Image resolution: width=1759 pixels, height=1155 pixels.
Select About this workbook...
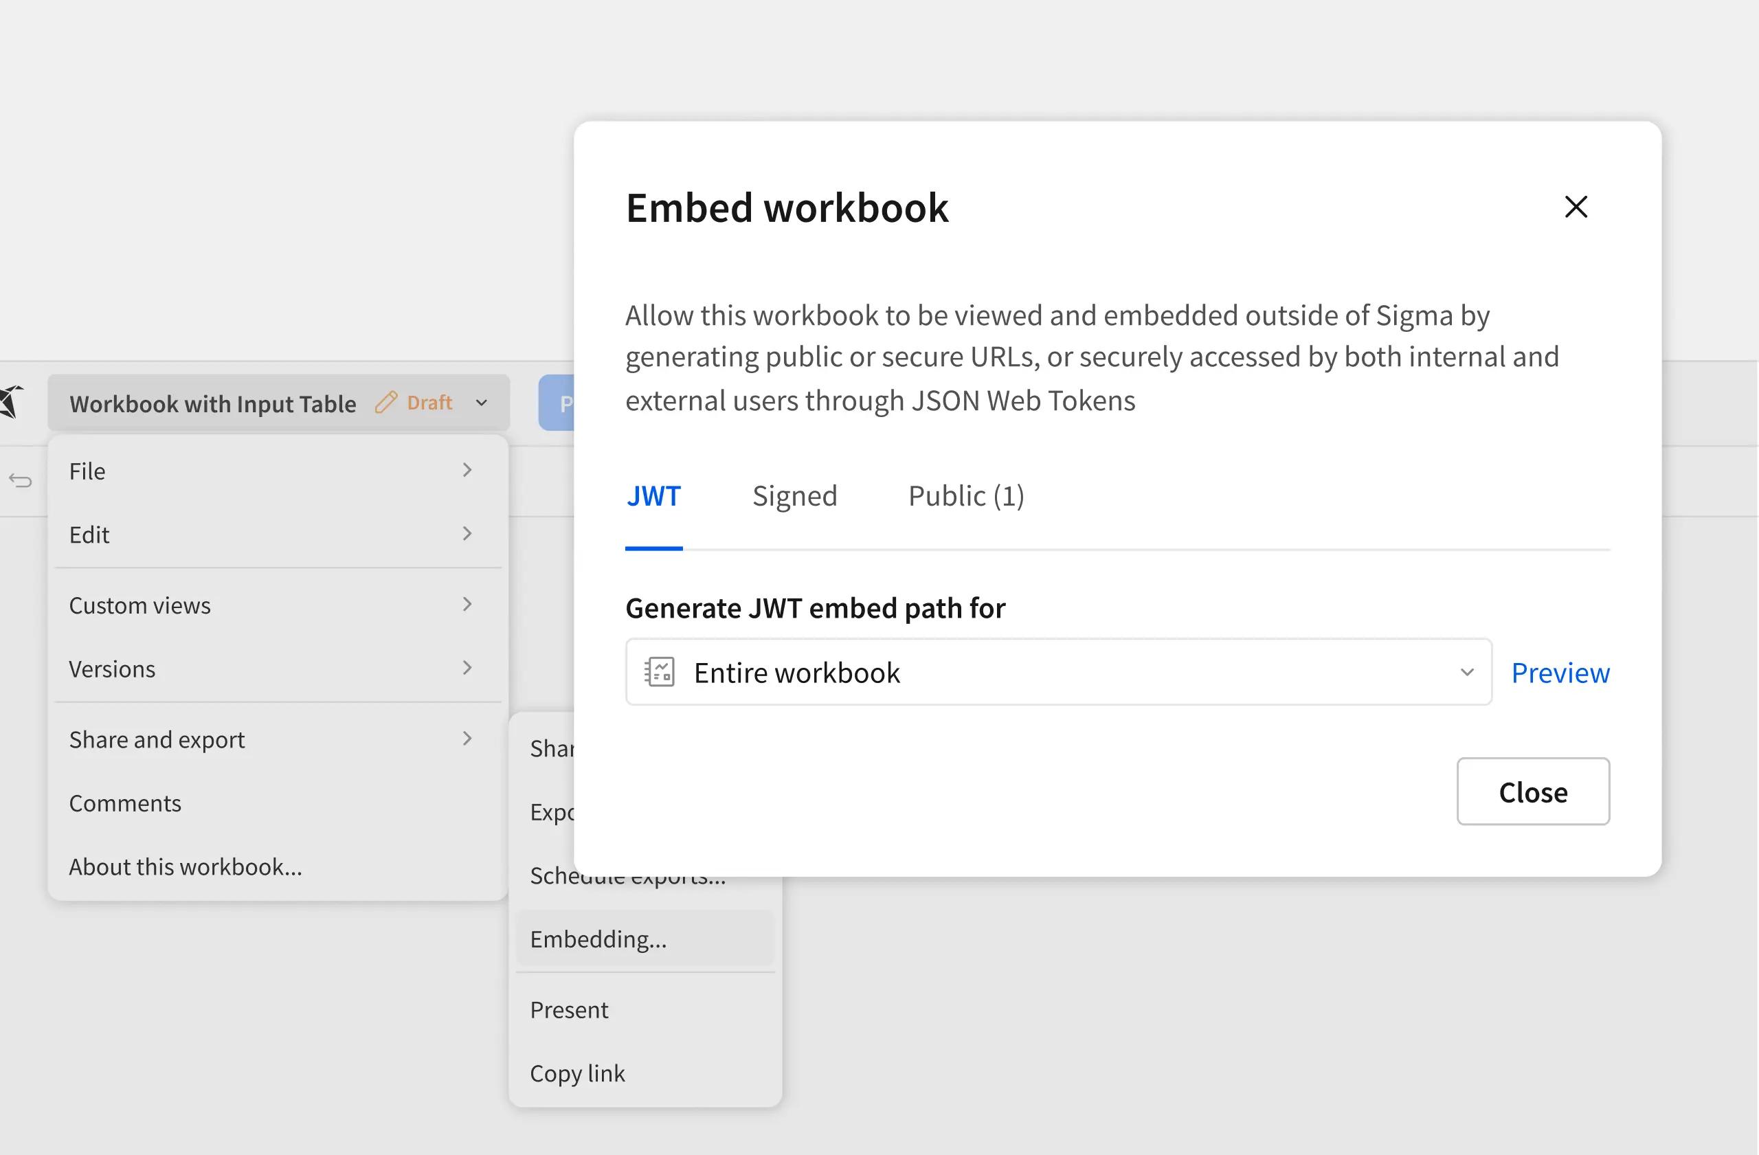point(278,866)
